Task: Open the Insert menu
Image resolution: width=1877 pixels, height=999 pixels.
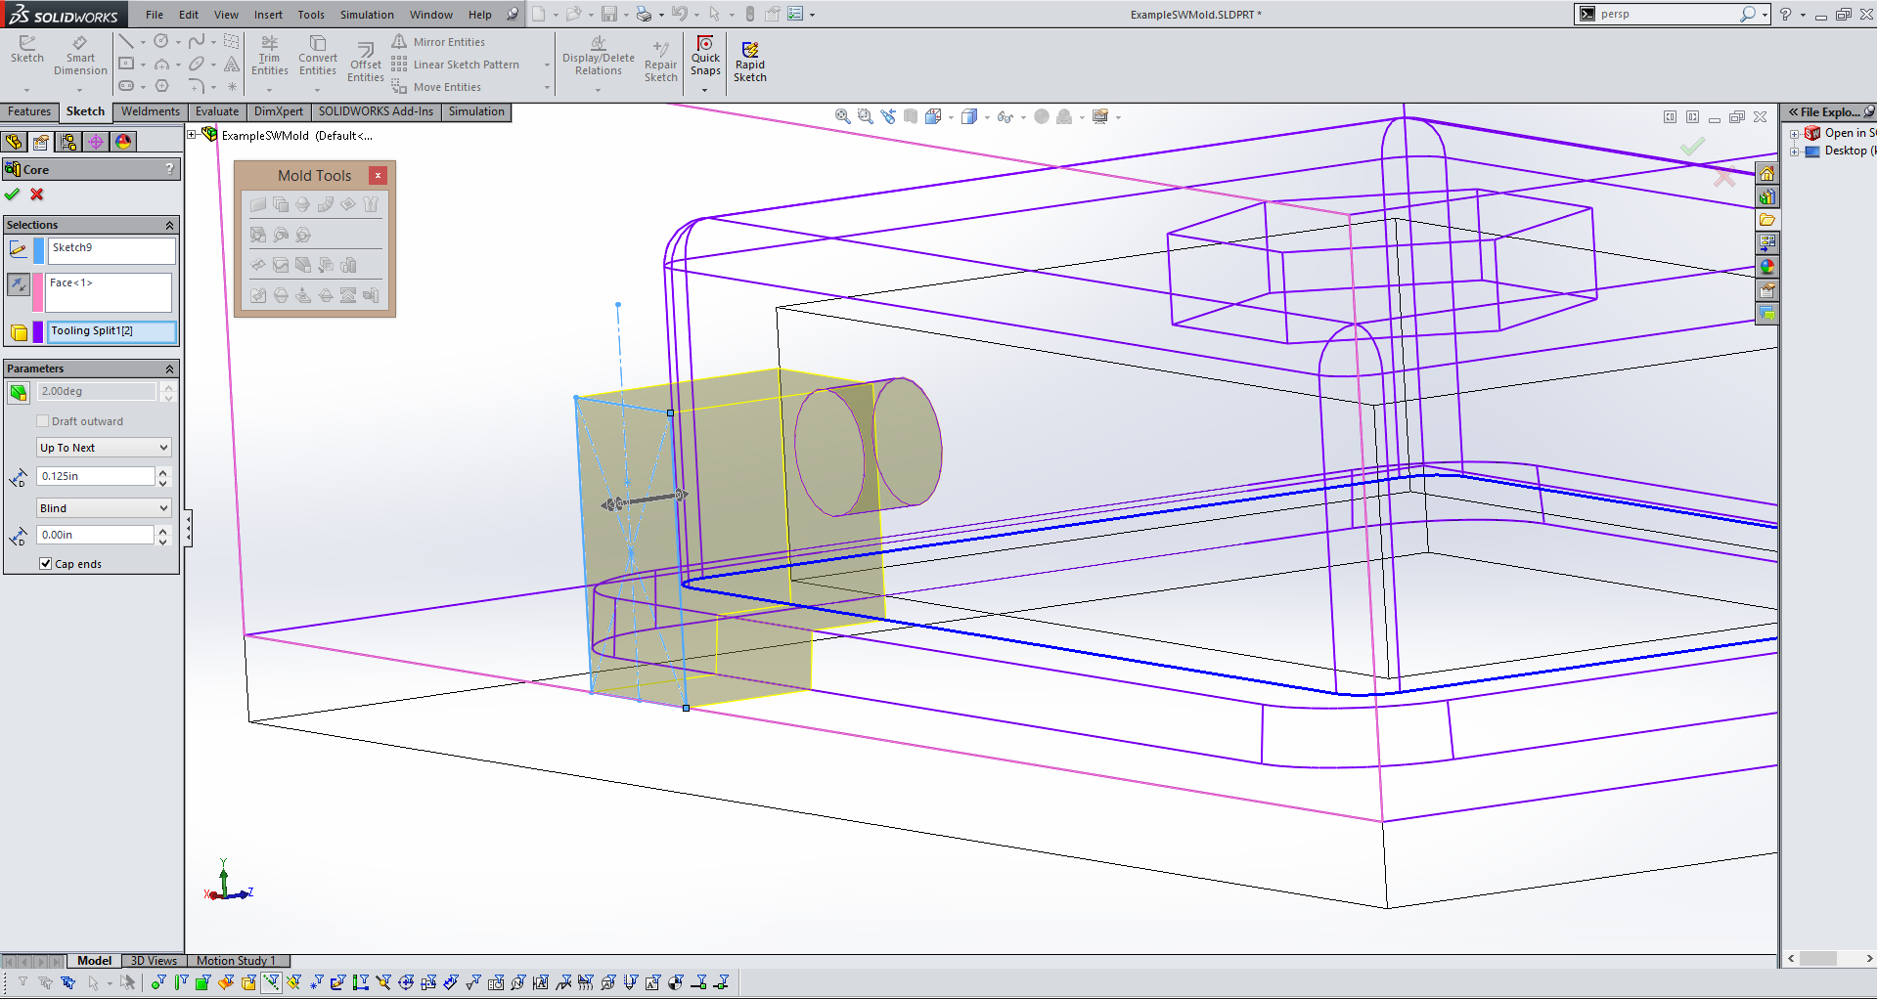Action: pos(268,15)
